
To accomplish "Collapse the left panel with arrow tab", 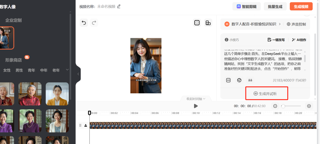I will (x=78, y=74).
